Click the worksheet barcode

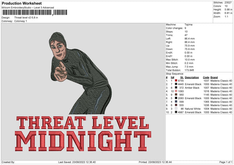pyautogui.click(x=34, y=12)
